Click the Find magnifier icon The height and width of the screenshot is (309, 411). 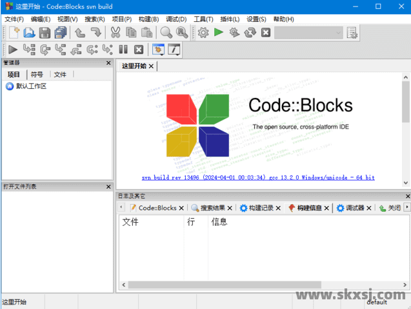coord(166,33)
